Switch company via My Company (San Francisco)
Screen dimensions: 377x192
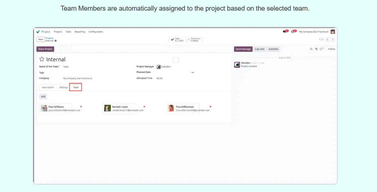click(x=313, y=32)
